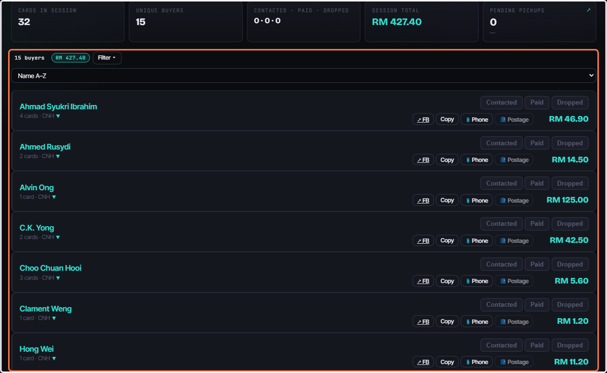Screen dimensions: 607x373
Task: Toggle Dropped for Choo Chuan Hooi
Action: (x=570, y=264)
